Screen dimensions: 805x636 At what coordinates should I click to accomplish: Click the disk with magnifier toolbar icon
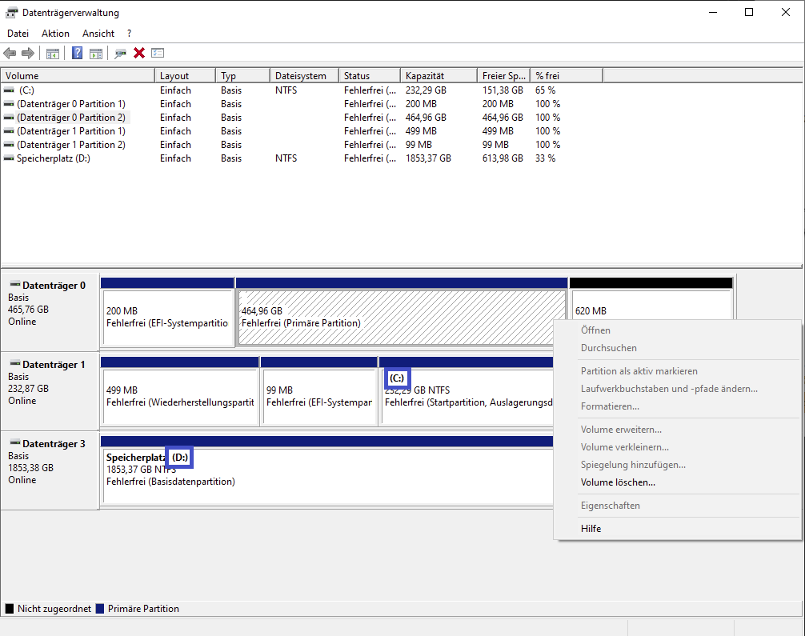point(120,53)
